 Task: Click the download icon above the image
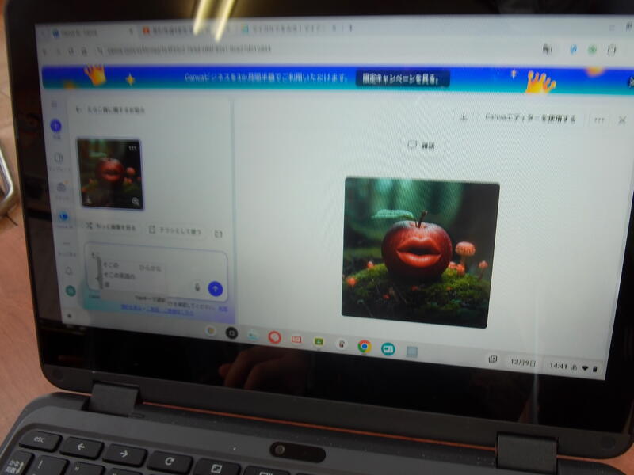(x=464, y=117)
